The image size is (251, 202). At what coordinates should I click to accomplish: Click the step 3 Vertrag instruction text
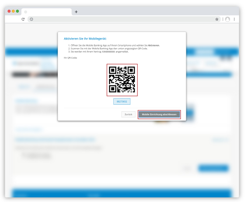point(98,52)
